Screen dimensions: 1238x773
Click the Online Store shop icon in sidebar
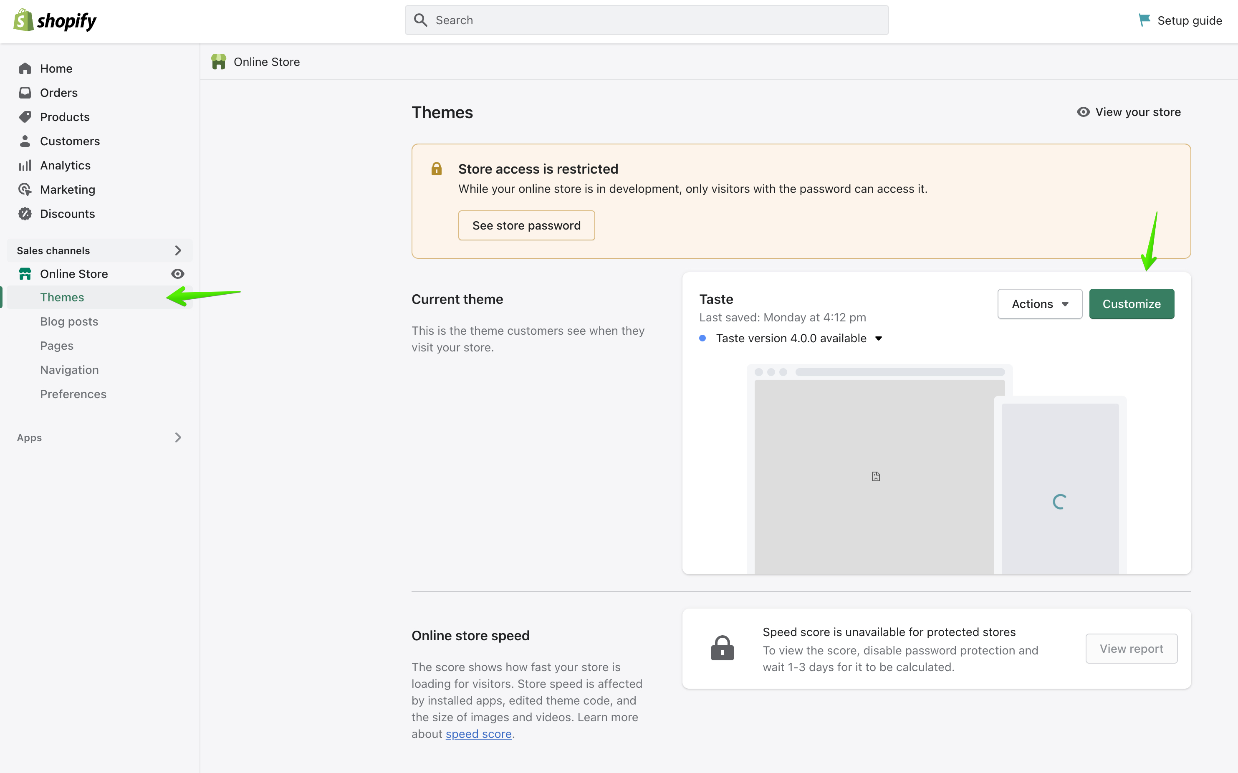pyautogui.click(x=25, y=274)
